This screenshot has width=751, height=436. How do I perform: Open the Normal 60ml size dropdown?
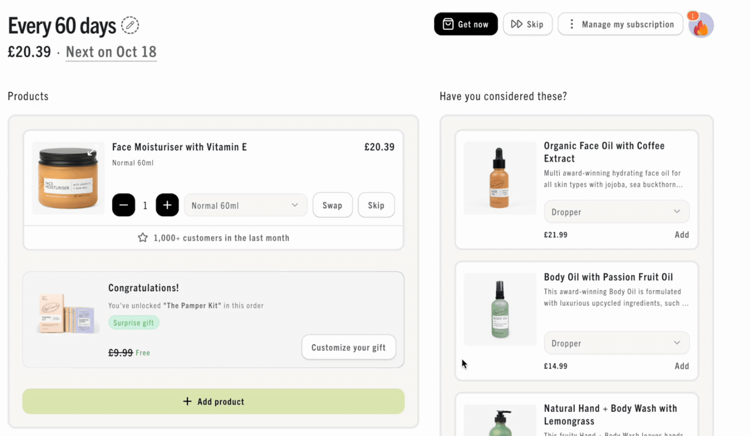tap(246, 205)
